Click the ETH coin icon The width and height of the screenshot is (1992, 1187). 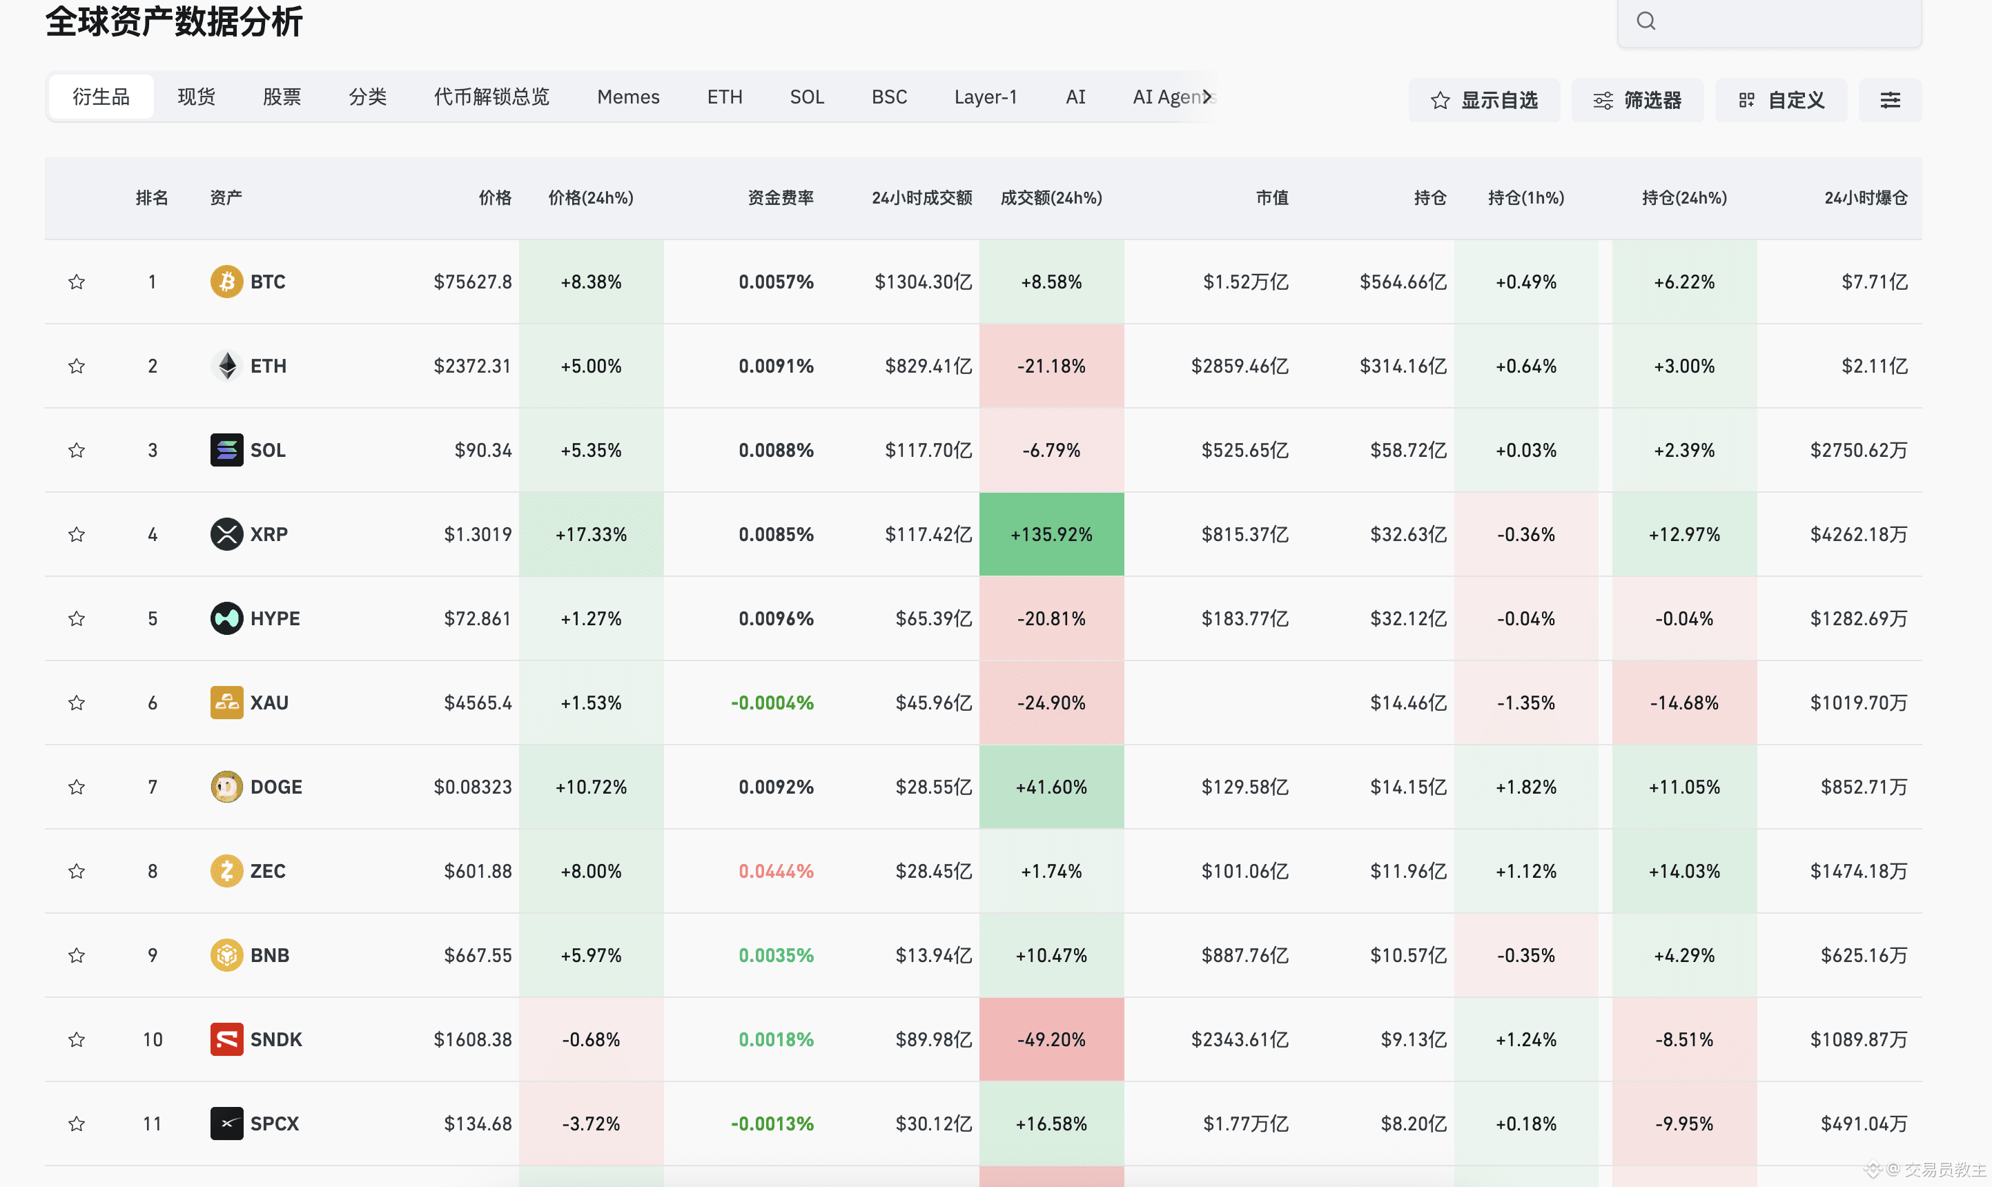pyautogui.click(x=226, y=366)
